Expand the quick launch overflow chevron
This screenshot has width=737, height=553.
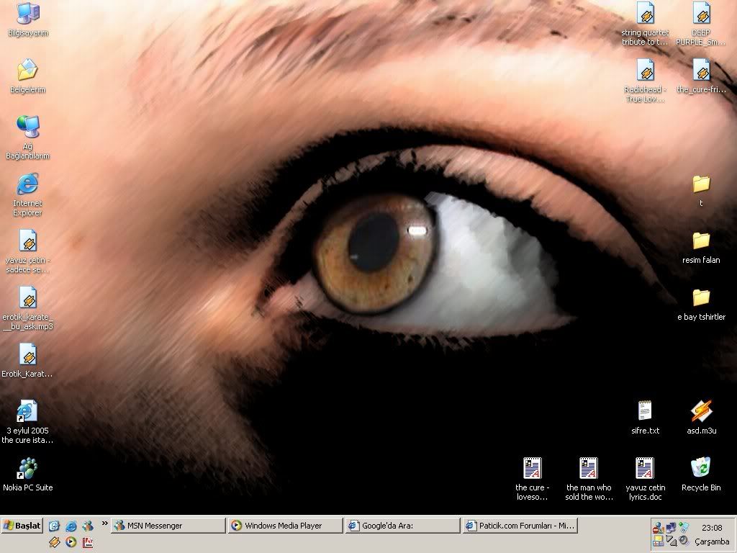coord(104,523)
